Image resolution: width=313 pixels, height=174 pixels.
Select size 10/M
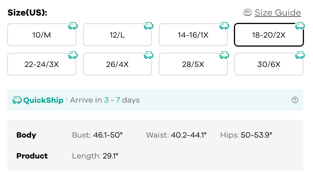pyautogui.click(x=42, y=35)
